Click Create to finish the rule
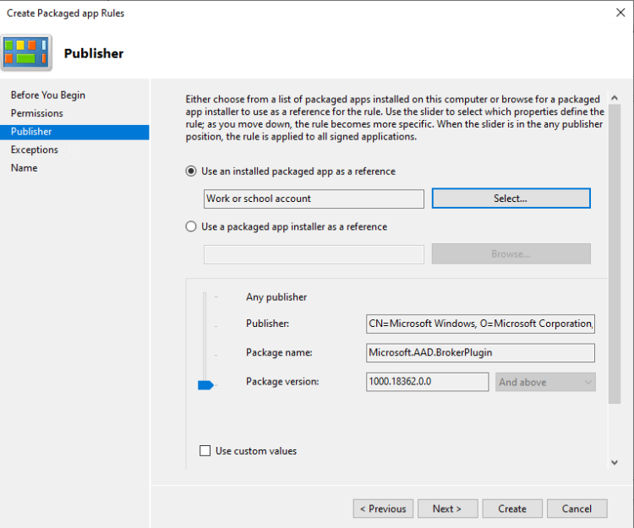This screenshot has width=634, height=528. coord(512,509)
